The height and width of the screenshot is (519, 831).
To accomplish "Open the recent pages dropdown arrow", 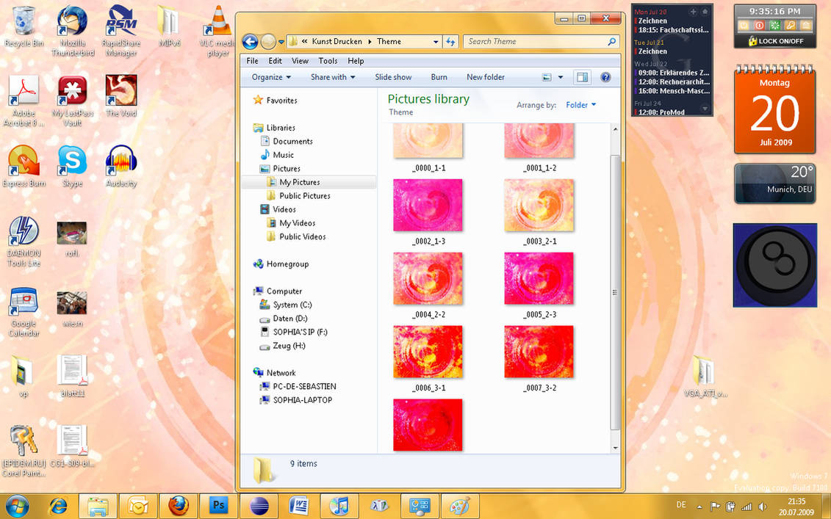I will coord(281,41).
